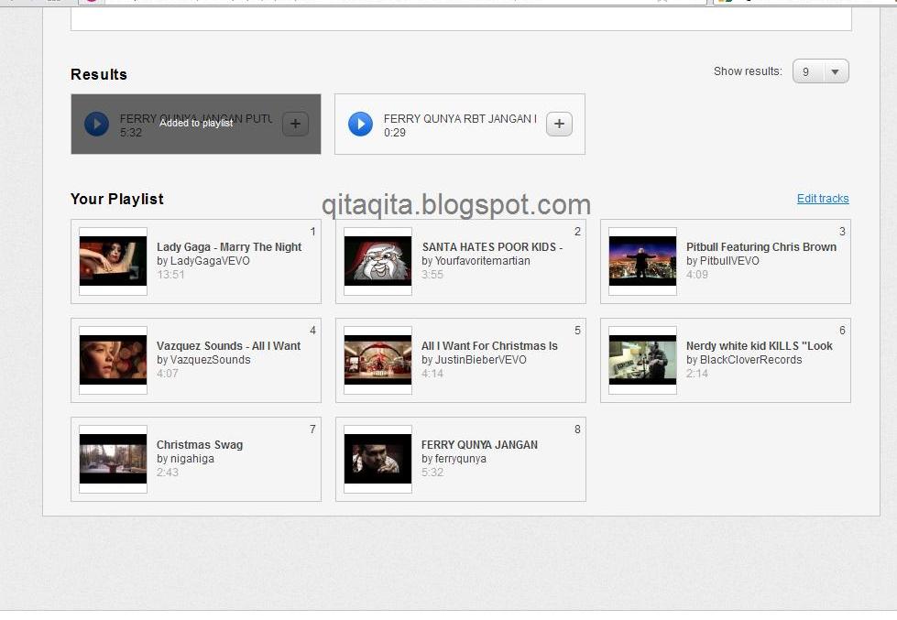Click the by VazquezSounds uploader text
897x620 pixels.
click(203, 360)
